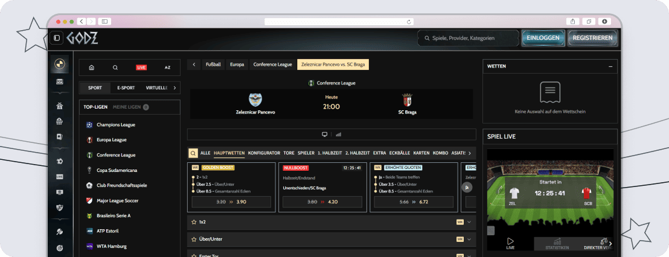Switch to the E-SPORT tab
The width and height of the screenshot is (669, 257).
pyautogui.click(x=126, y=88)
